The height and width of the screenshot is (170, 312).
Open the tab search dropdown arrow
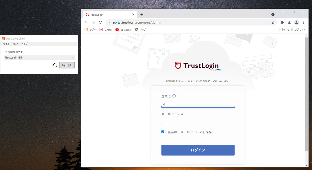point(273,14)
